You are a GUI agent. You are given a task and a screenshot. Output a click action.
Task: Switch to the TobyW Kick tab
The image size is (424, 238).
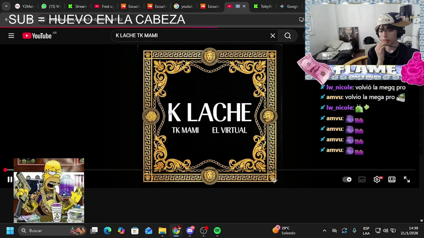click(x=264, y=6)
